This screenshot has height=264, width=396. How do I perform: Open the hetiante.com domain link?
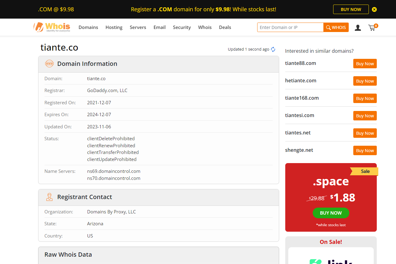pos(301,81)
